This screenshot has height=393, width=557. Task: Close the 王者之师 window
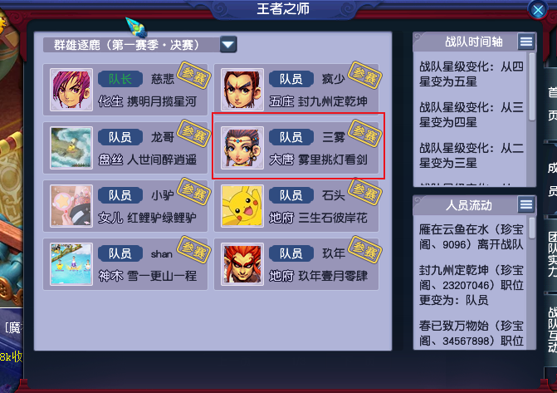[538, 10]
